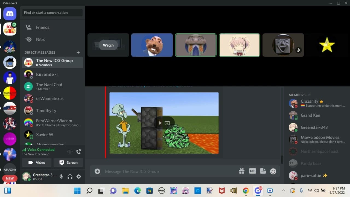Open Windows Search from taskbar
350x197 pixels.
click(89, 191)
